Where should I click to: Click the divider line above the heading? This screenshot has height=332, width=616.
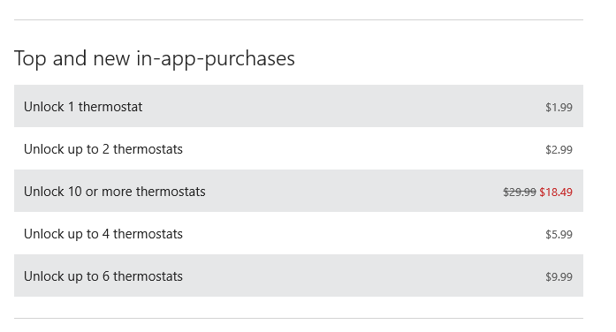(x=299, y=19)
